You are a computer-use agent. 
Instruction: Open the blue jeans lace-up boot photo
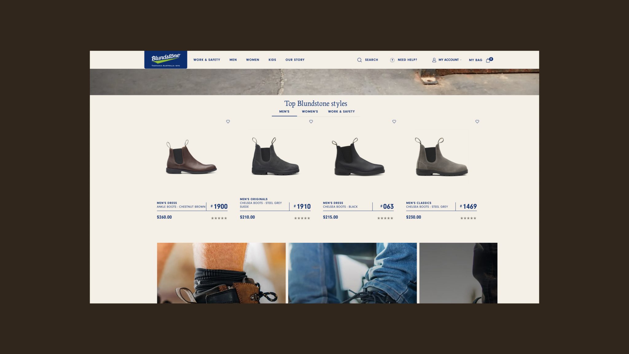(x=352, y=273)
